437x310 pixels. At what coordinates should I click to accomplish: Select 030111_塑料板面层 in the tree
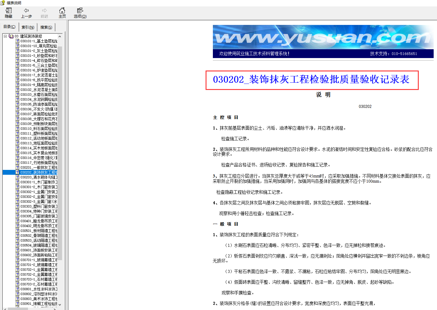pyautogui.click(x=39, y=133)
